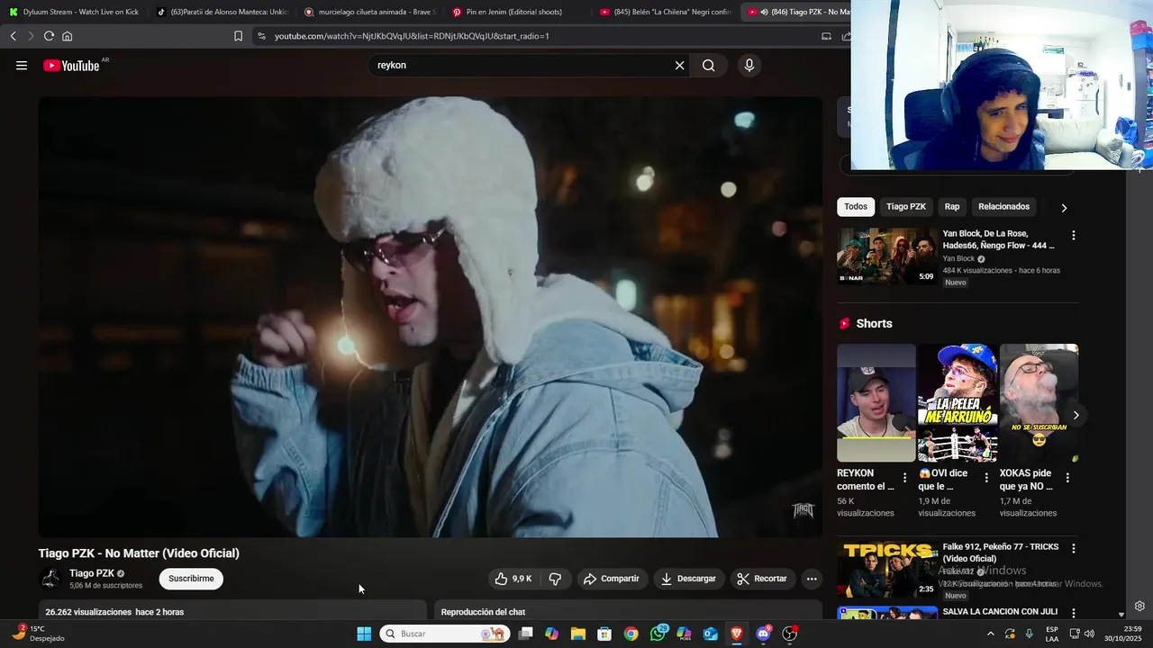Image resolution: width=1153 pixels, height=648 pixels.
Task: Clear the 'reykon' search text
Action: tap(680, 65)
